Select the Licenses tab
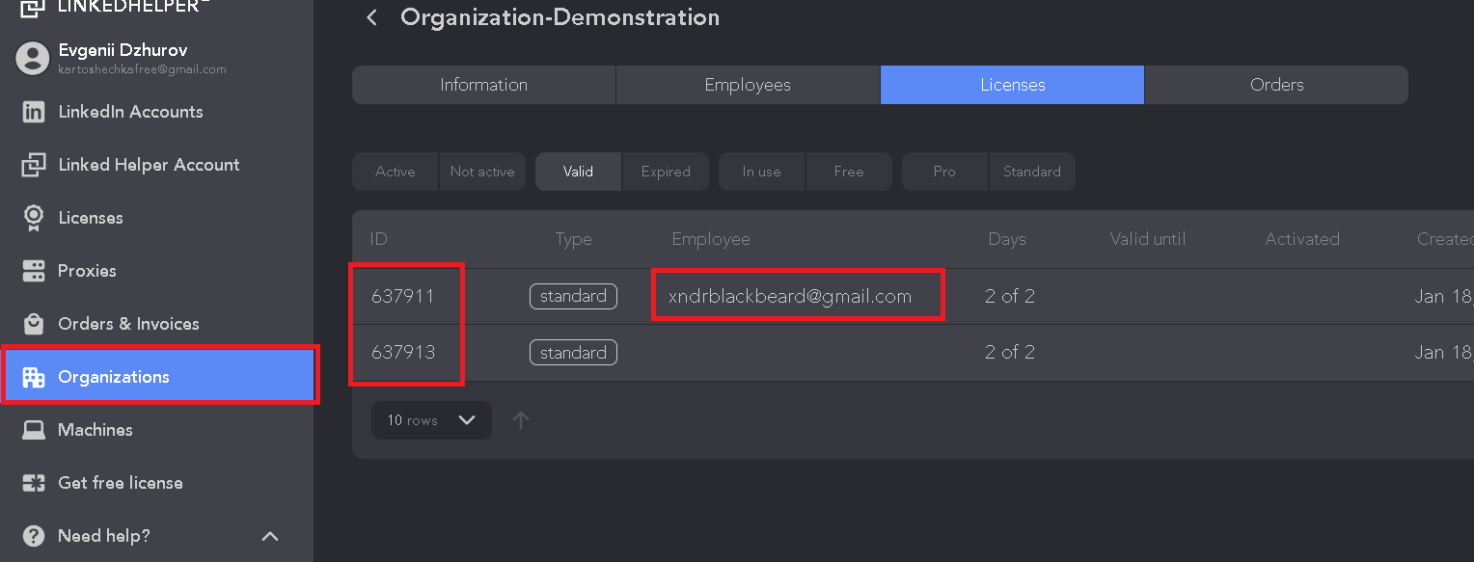This screenshot has width=1474, height=562. 1013,85
